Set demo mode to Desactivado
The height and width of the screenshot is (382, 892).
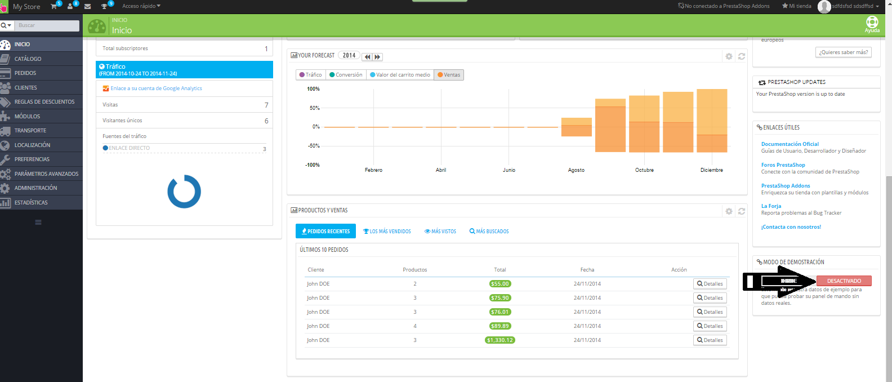pyautogui.click(x=844, y=281)
